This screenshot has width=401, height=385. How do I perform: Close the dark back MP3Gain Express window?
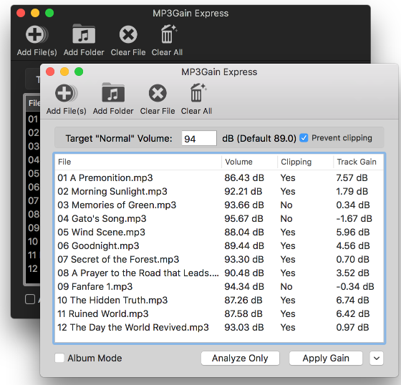coord(21,13)
